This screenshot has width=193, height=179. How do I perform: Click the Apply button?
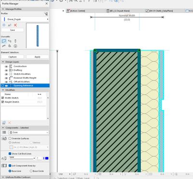coord(37,57)
